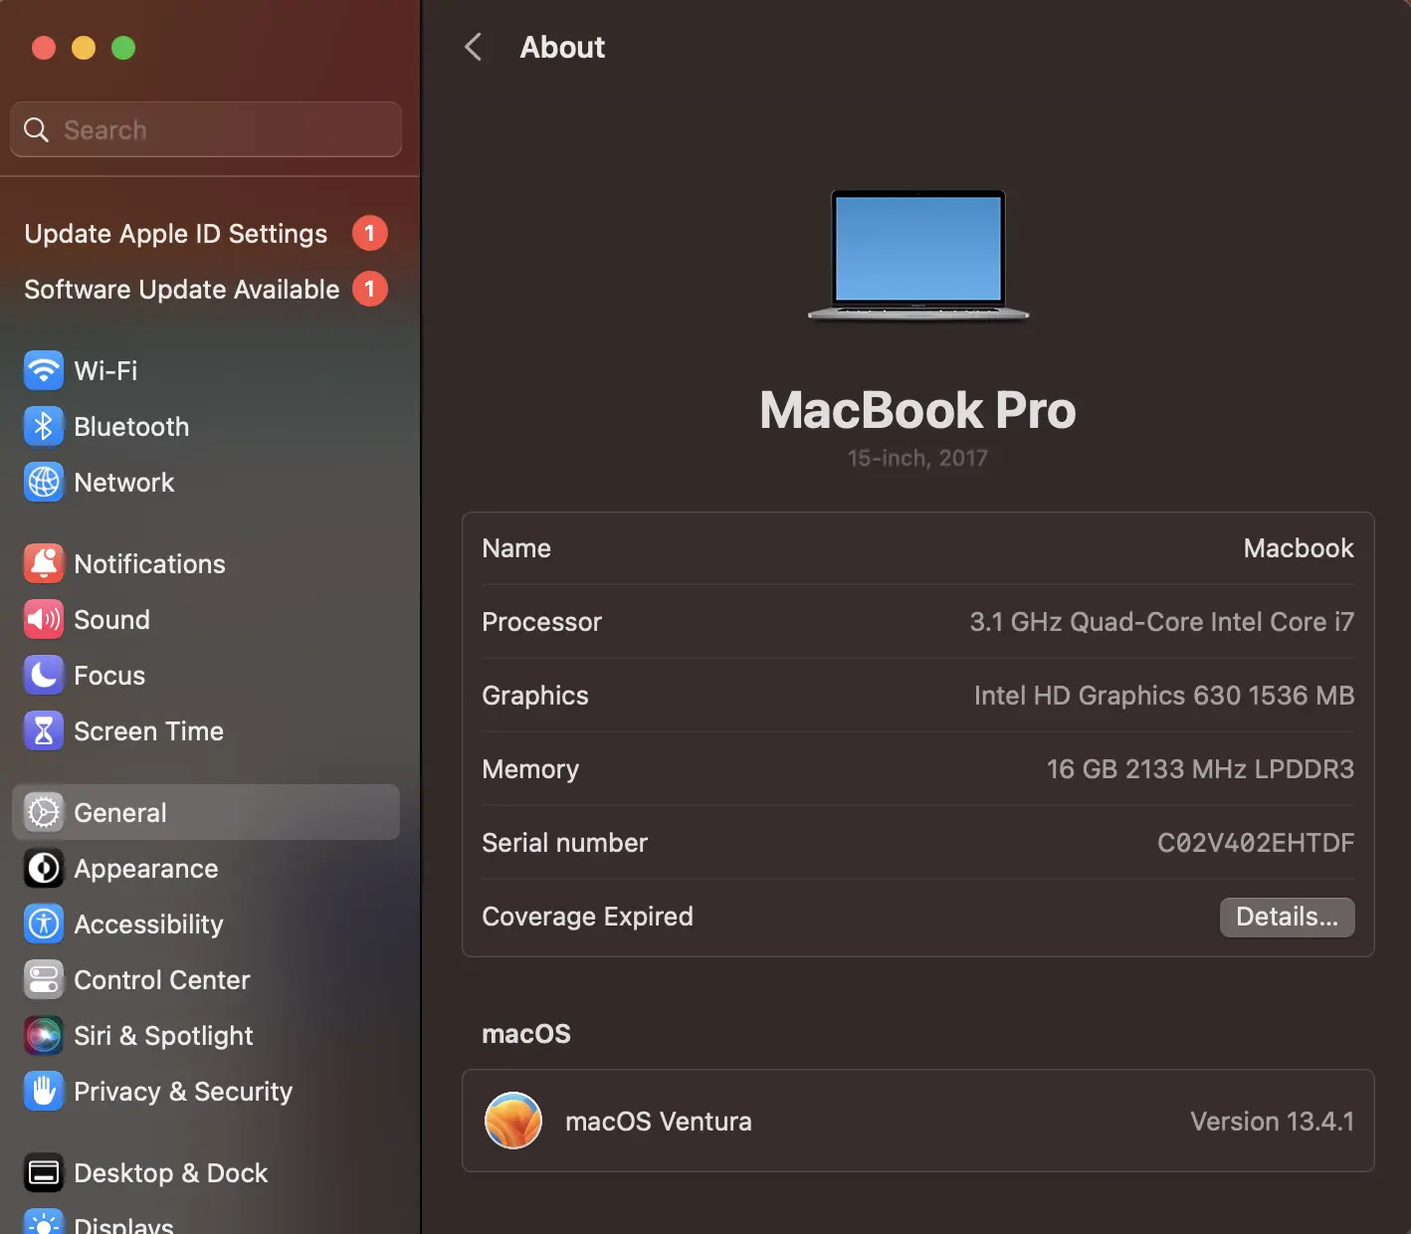Image resolution: width=1411 pixels, height=1234 pixels.
Task: Click the Screen Time hourglass icon
Action: (x=43, y=730)
